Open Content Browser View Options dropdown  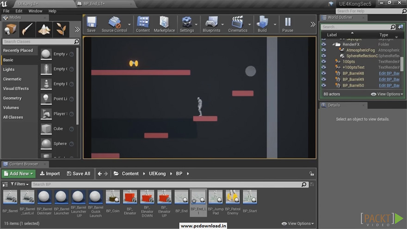pyautogui.click(x=298, y=223)
